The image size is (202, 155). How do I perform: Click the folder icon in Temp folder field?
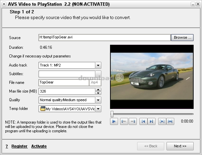point(43,109)
